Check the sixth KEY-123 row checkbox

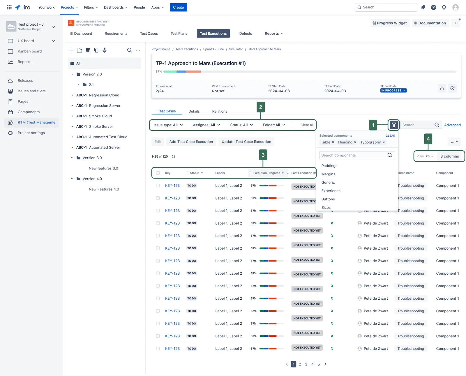point(158,248)
